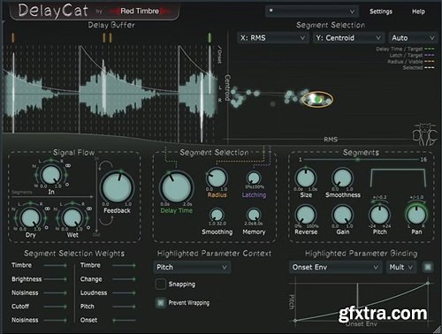The height and width of the screenshot is (334, 442).
Task: Open the Help menu
Action: (x=418, y=11)
